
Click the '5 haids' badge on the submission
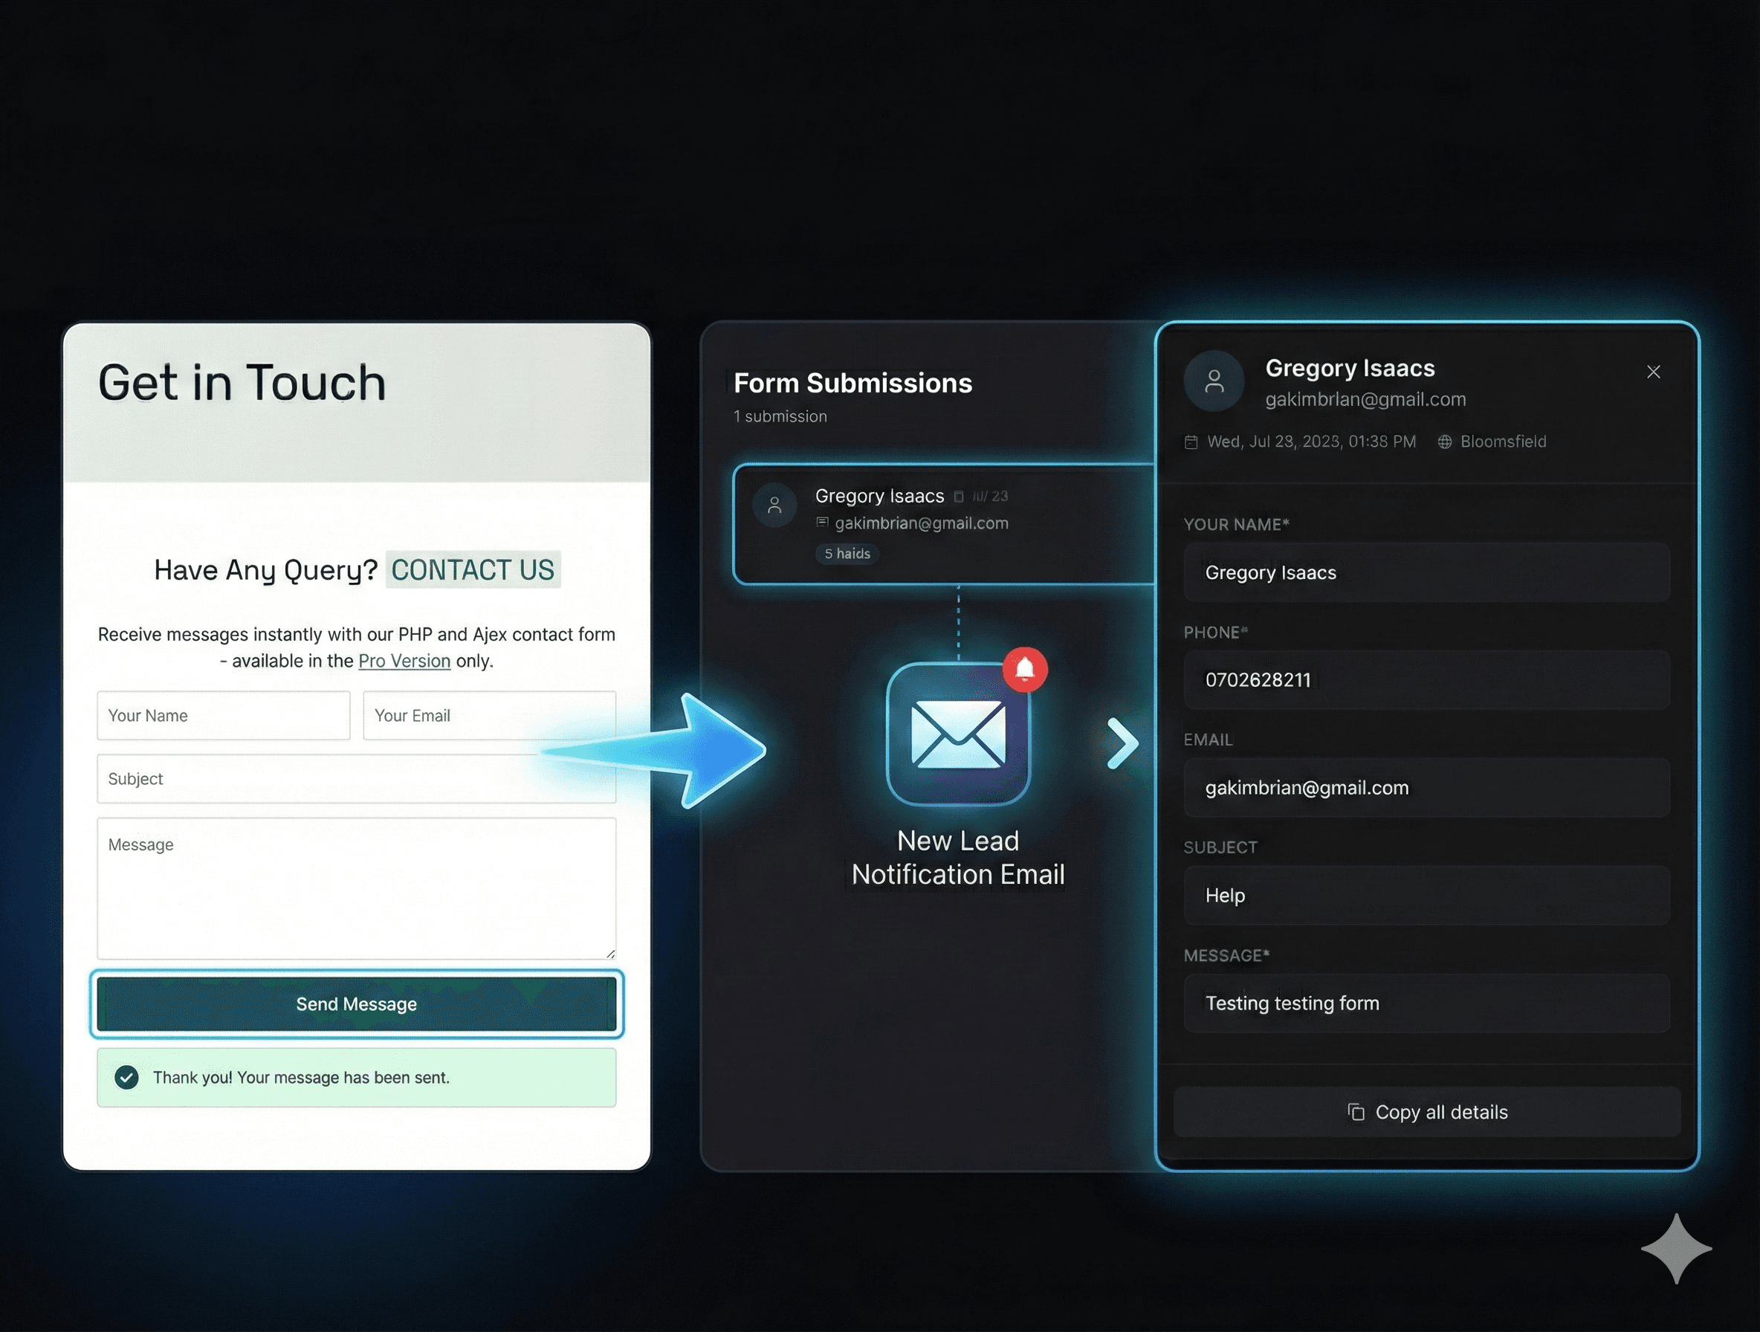847,554
